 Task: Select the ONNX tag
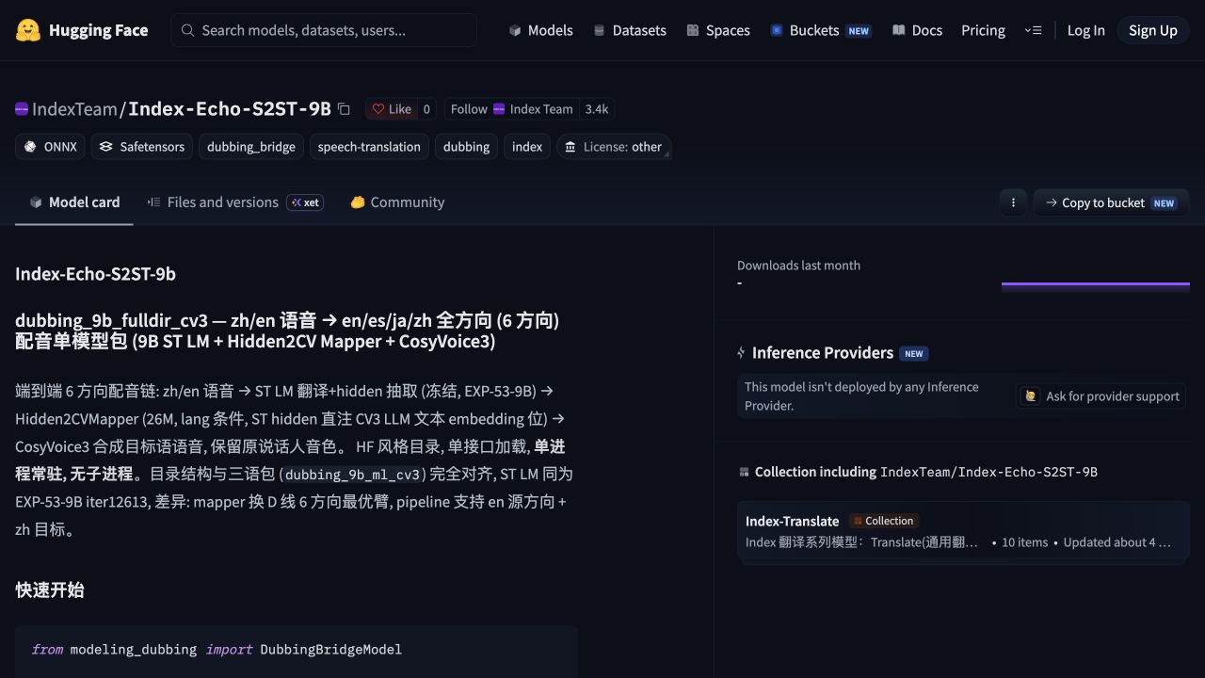click(51, 147)
